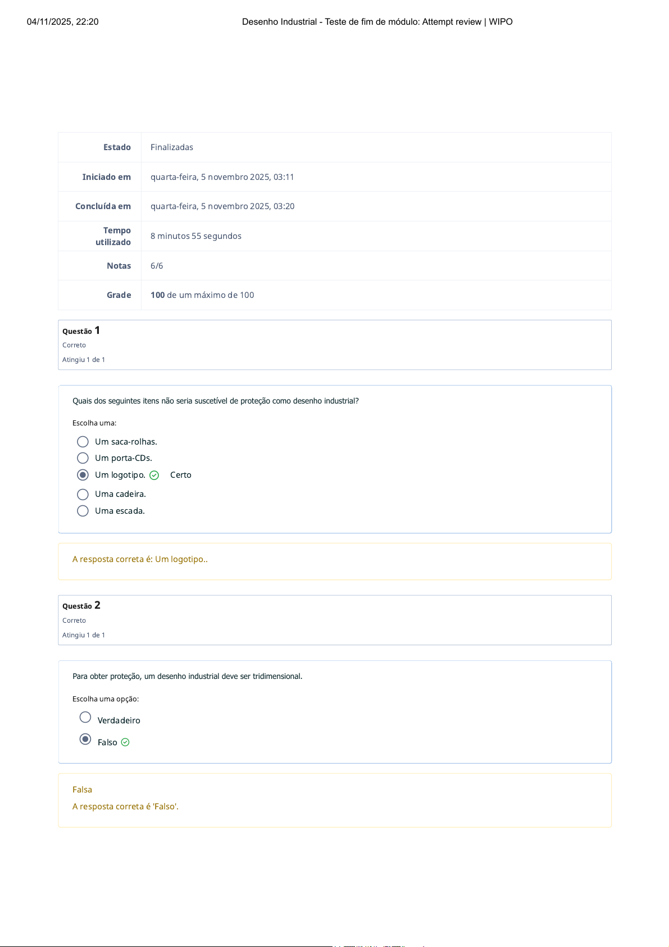Choose the Verdadeiro radio button
669x947 pixels.
[85, 717]
